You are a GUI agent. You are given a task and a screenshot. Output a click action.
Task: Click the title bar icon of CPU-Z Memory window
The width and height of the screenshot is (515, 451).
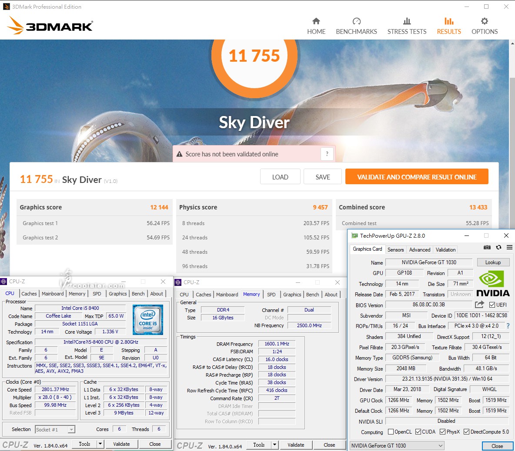(178, 282)
